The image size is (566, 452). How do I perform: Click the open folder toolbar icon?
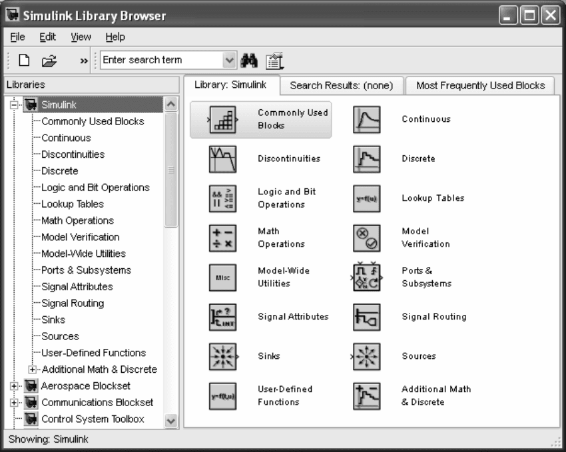pos(49,61)
